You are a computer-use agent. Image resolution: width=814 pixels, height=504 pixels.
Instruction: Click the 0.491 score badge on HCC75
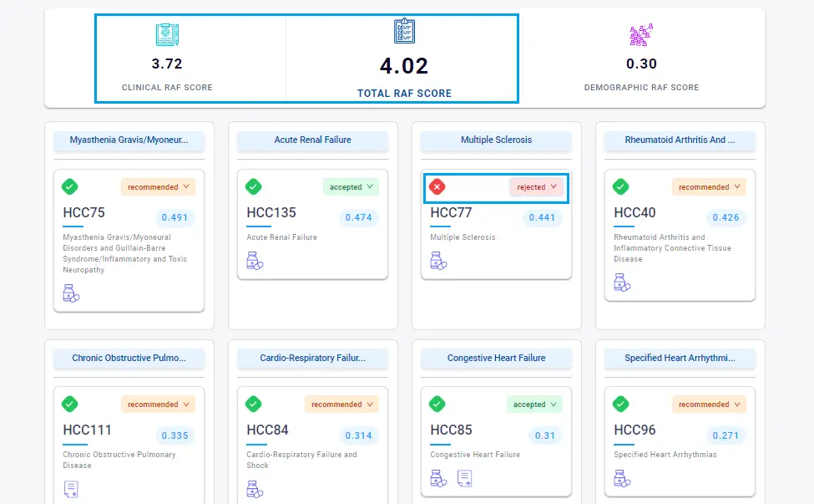[174, 218]
